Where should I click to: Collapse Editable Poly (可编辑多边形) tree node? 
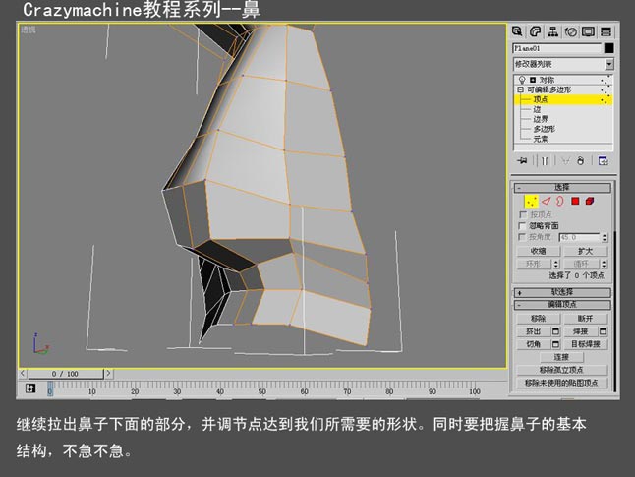[x=520, y=89]
